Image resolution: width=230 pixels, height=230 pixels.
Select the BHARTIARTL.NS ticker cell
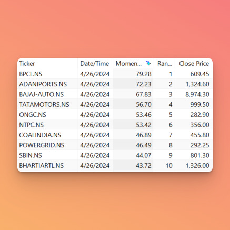pyautogui.click(x=42, y=166)
